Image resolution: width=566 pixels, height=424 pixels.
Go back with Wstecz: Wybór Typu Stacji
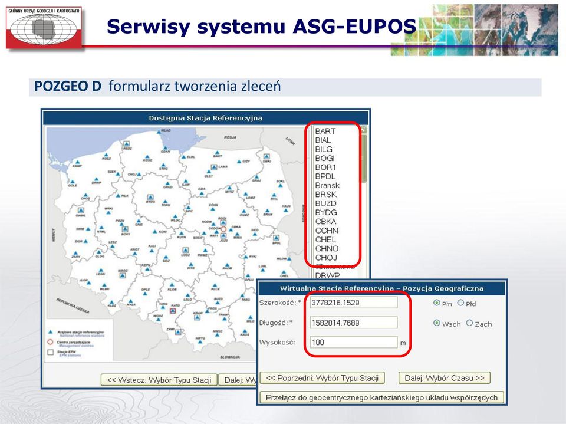pos(159,380)
